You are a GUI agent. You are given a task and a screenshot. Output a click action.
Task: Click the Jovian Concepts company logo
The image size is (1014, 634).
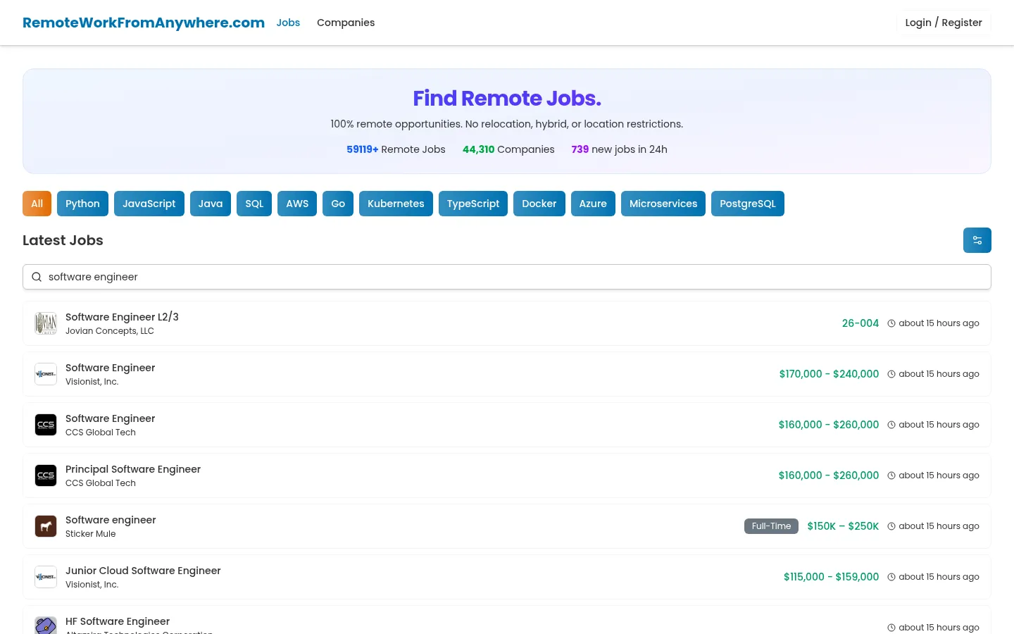tap(46, 323)
